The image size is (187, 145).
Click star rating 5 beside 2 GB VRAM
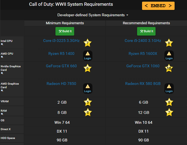pos(88,102)
